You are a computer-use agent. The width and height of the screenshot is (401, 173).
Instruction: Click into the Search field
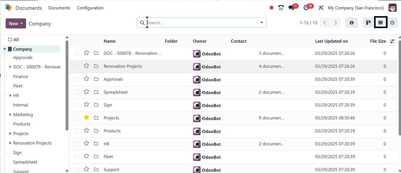[200, 23]
